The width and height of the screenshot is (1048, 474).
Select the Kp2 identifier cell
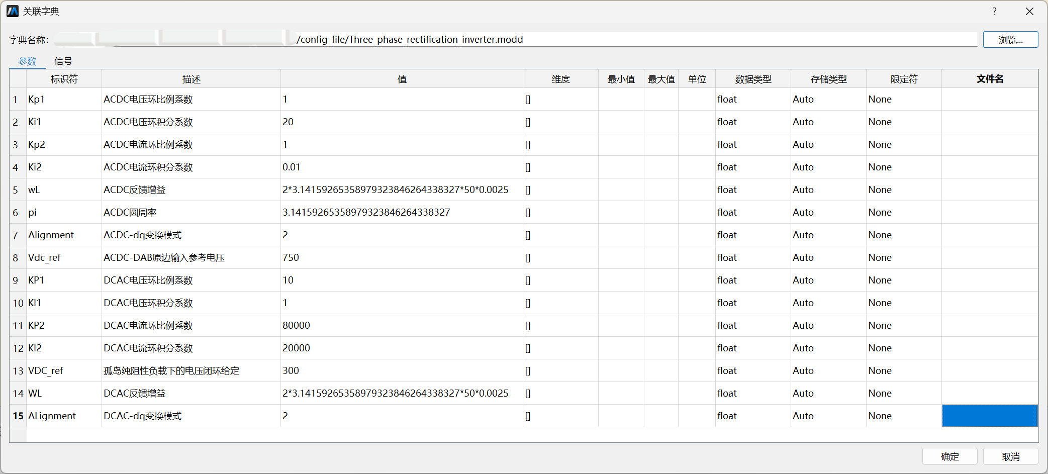click(64, 144)
